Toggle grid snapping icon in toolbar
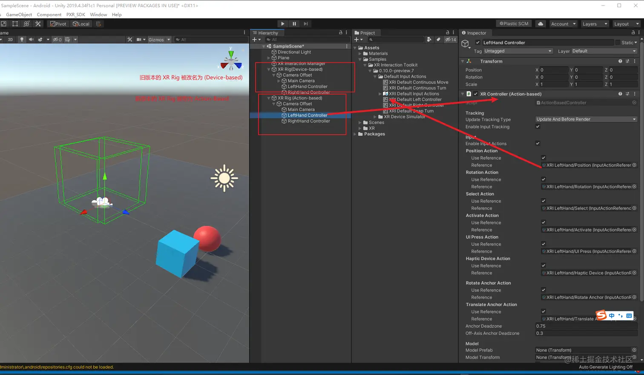The width and height of the screenshot is (644, 375). pos(98,24)
